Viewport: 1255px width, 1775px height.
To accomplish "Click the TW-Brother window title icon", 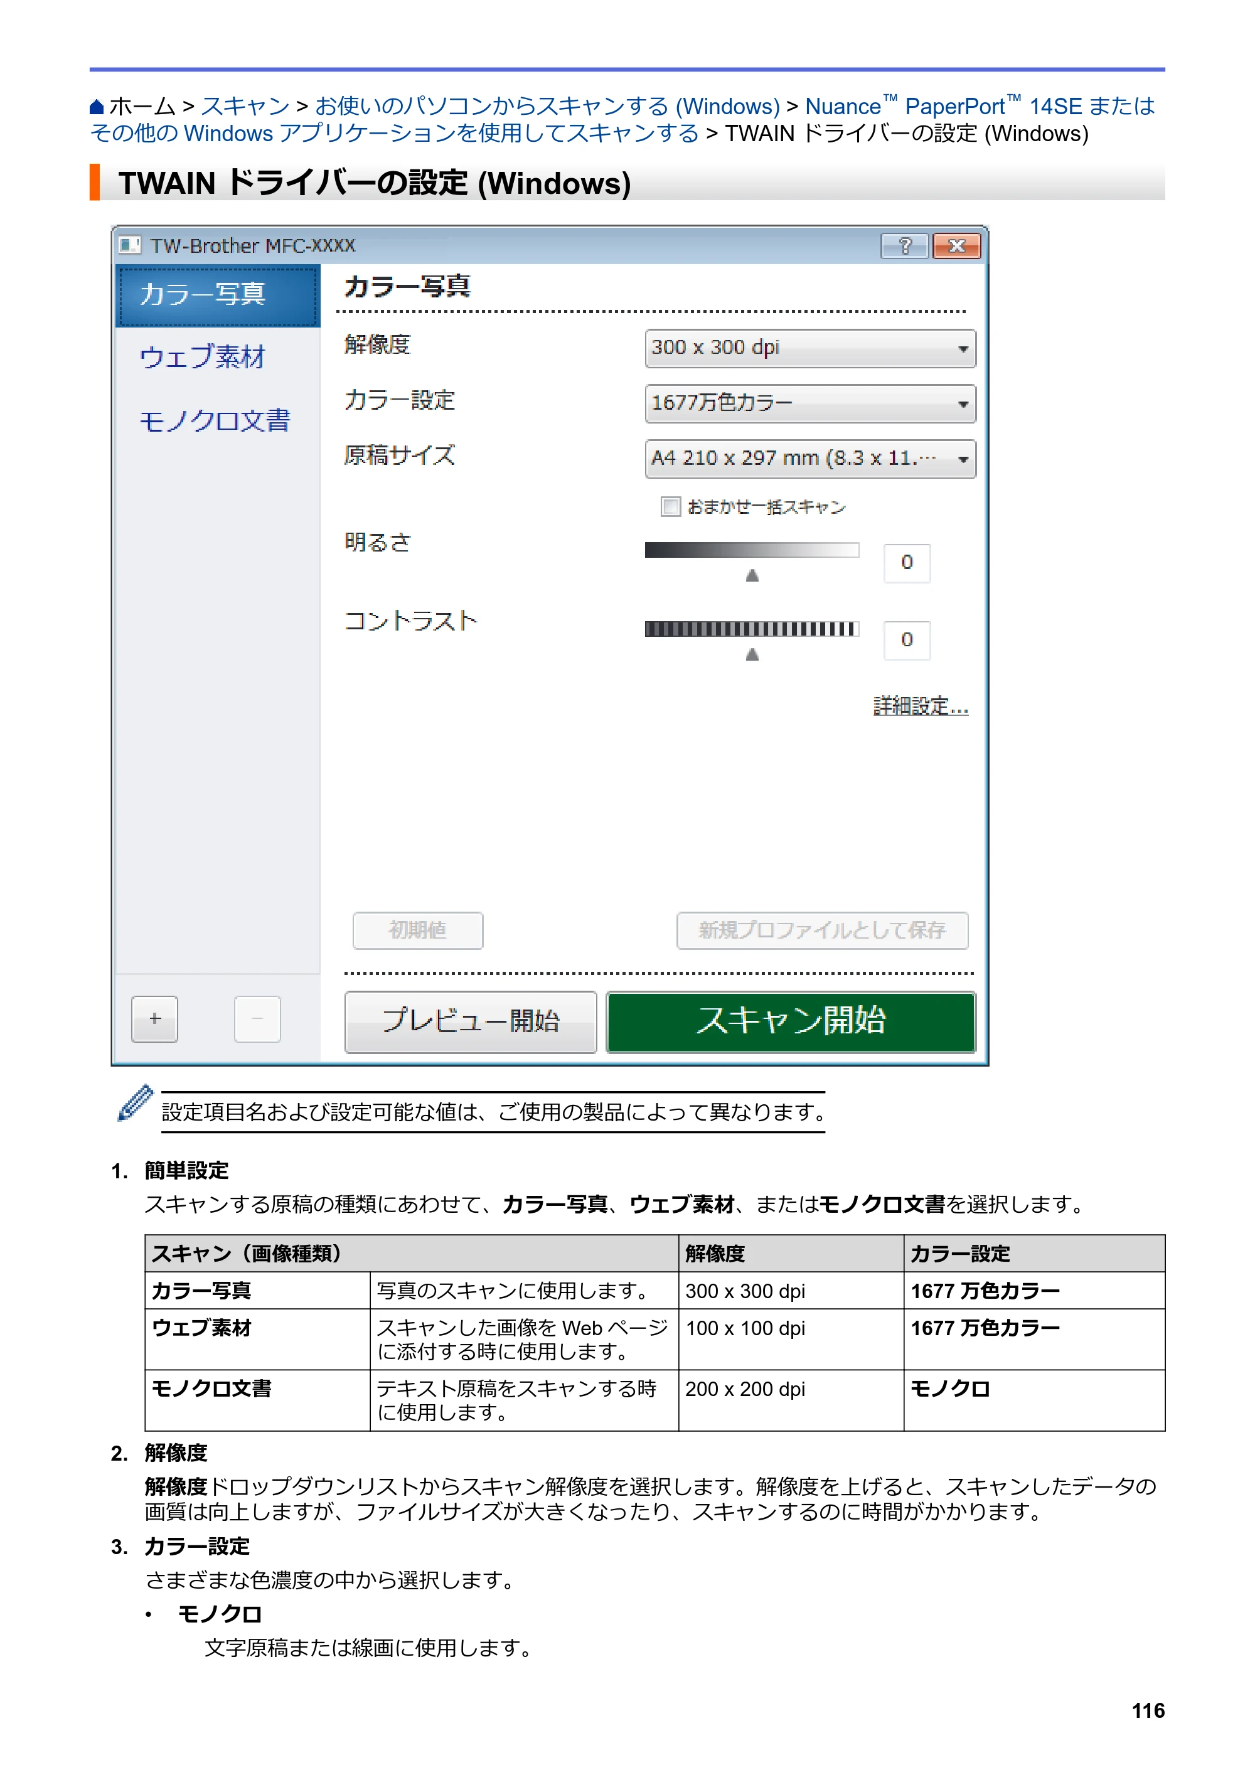I will click(129, 246).
